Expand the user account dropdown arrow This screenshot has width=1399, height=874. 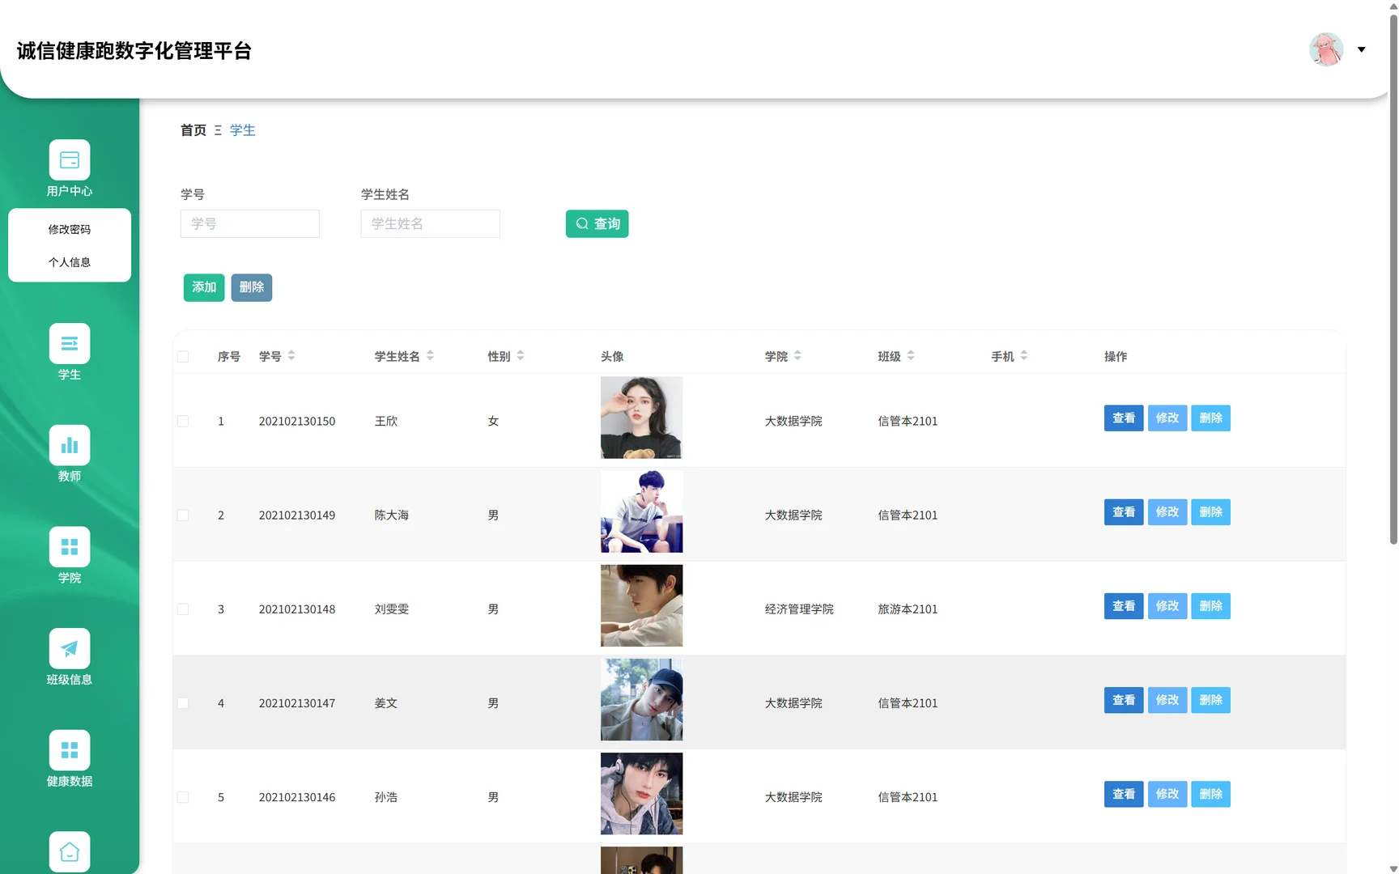[x=1362, y=49]
